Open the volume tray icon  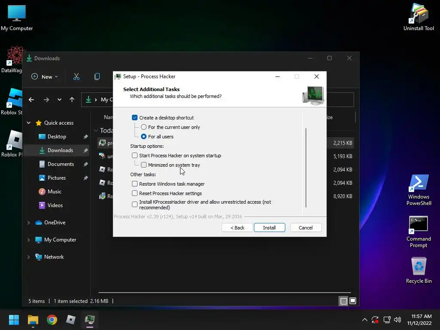397,320
